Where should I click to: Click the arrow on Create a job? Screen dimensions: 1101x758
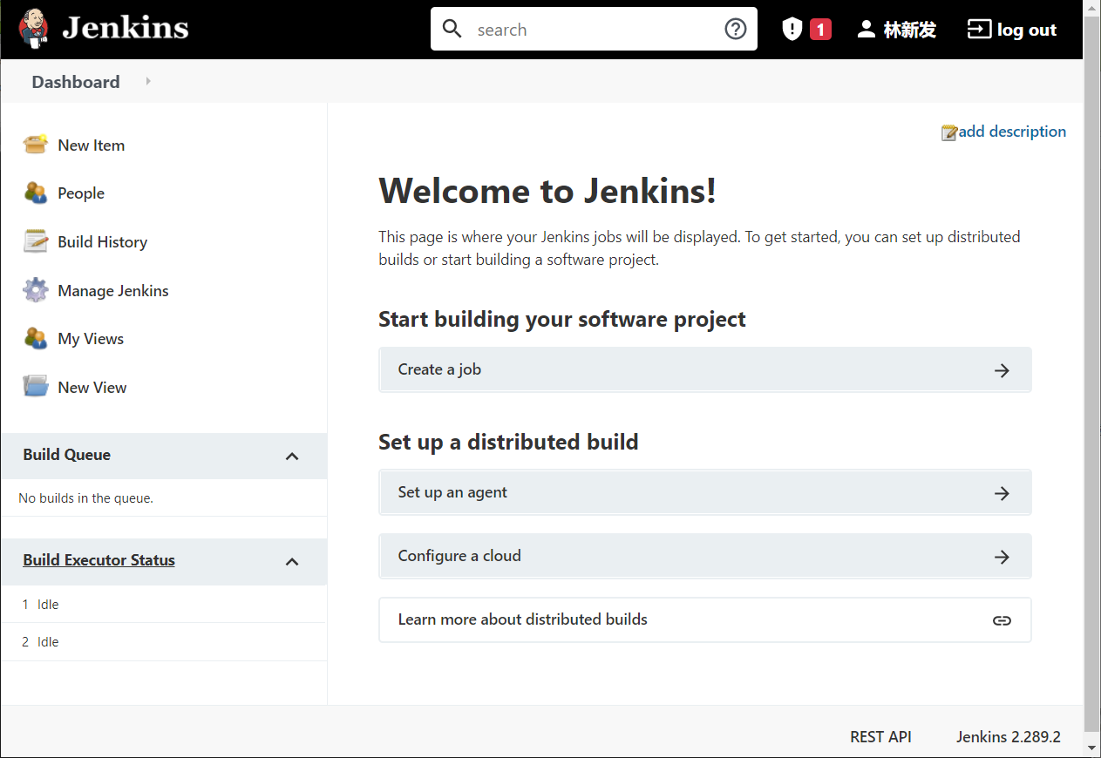coord(1002,370)
